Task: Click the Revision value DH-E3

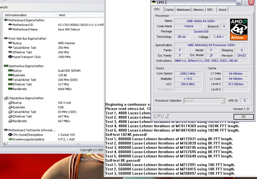Action: click(x=242, y=56)
